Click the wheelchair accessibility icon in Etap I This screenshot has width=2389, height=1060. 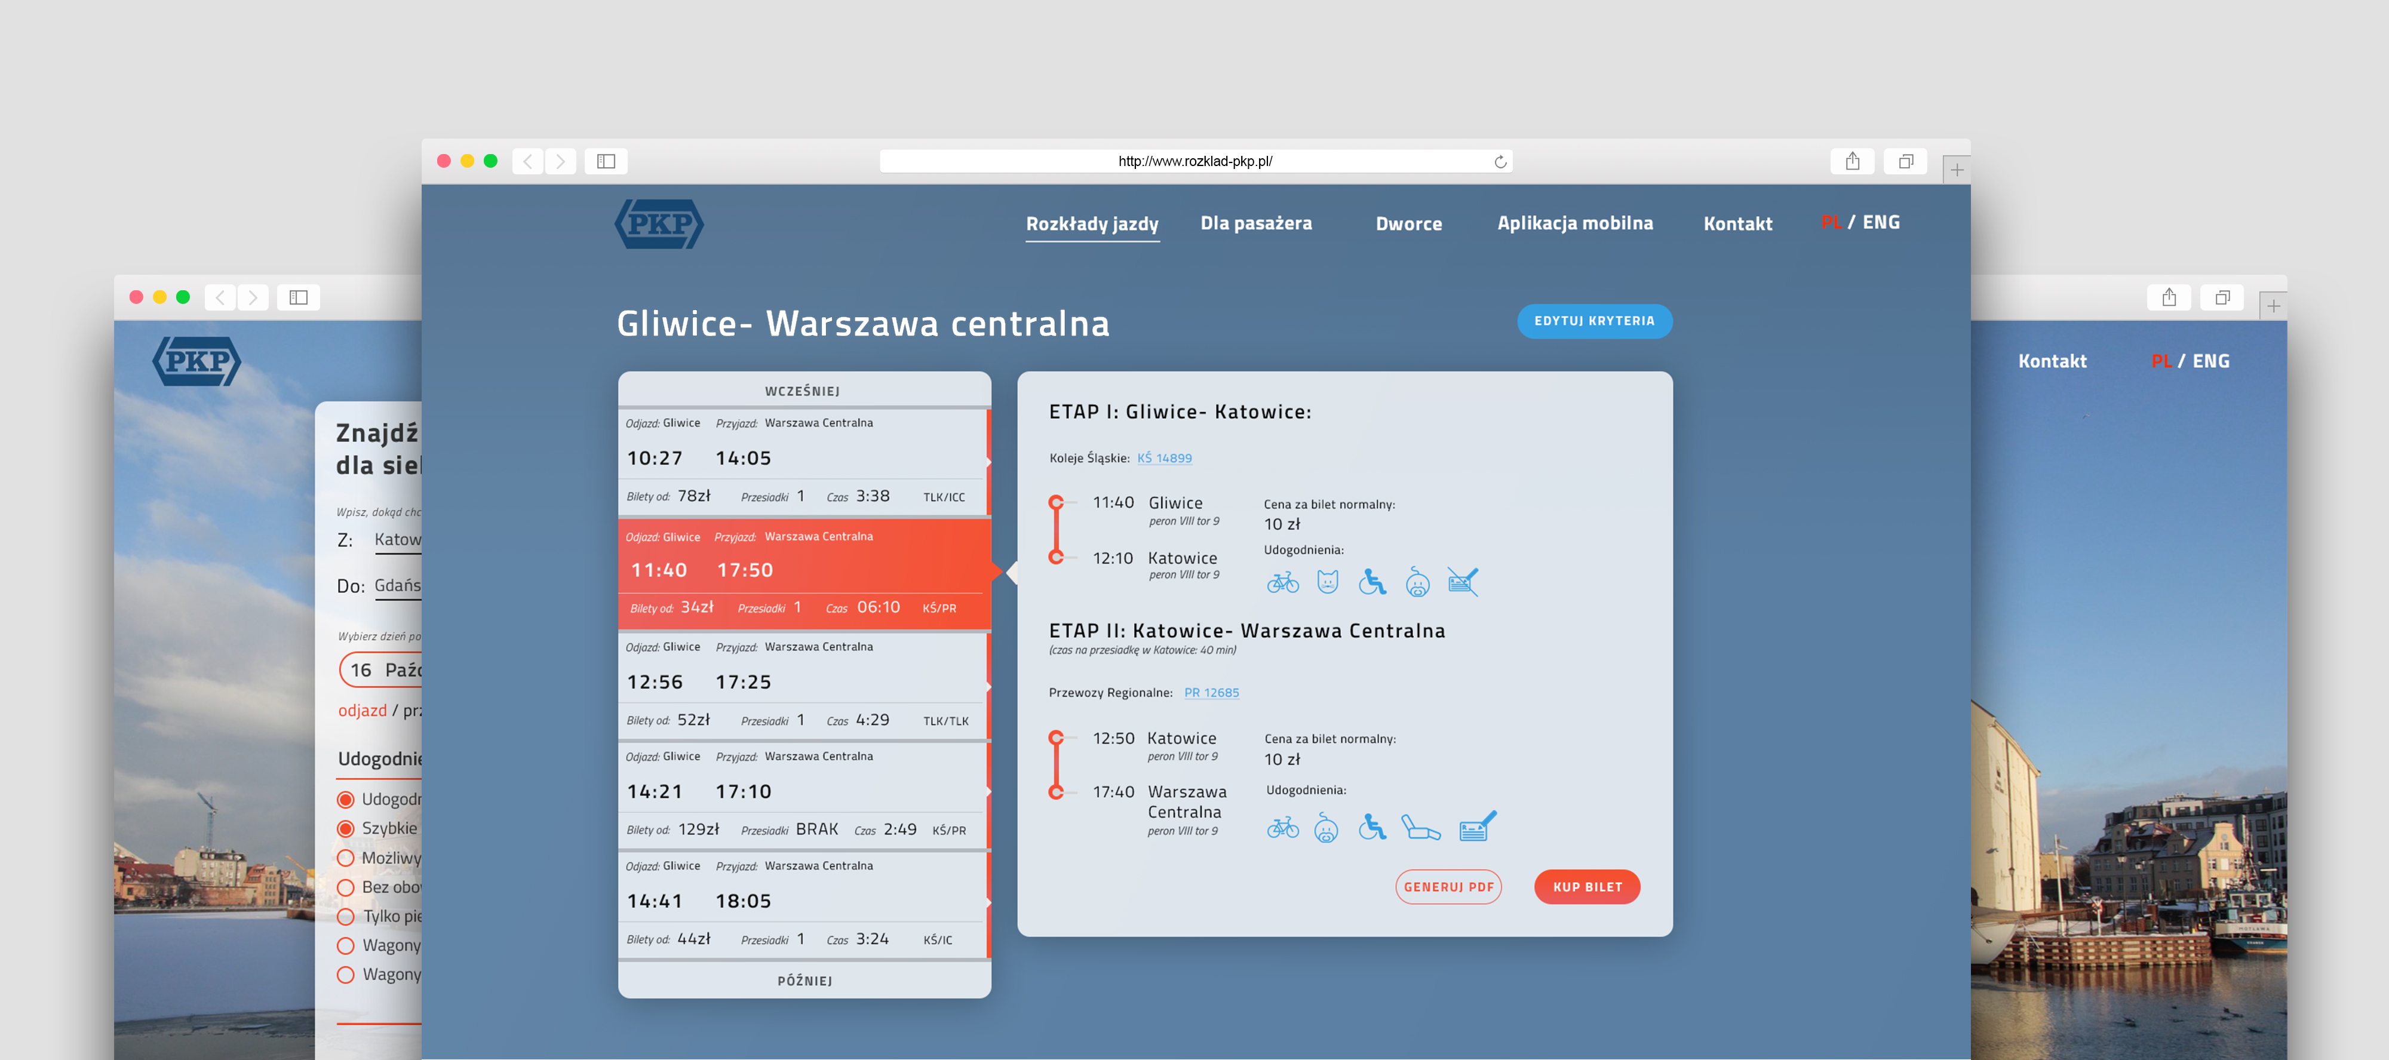point(1372,582)
